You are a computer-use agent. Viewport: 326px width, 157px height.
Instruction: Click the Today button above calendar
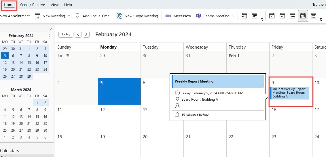click(66, 34)
